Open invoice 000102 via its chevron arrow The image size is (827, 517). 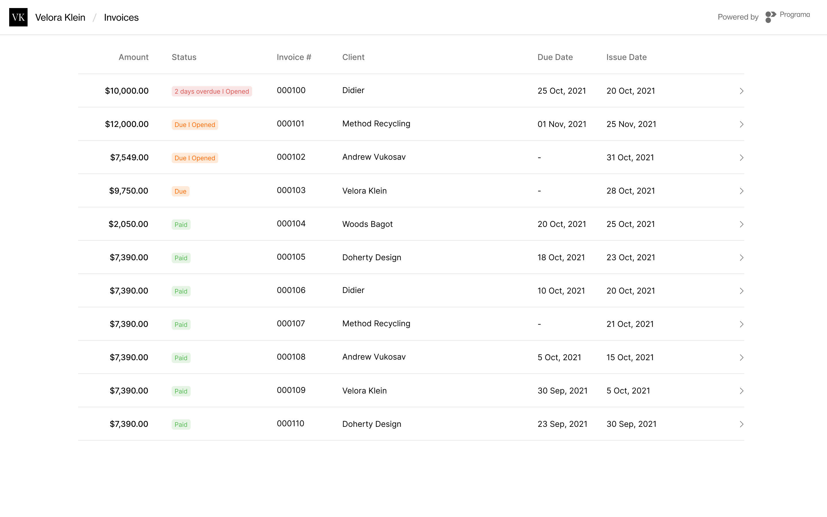(x=741, y=158)
